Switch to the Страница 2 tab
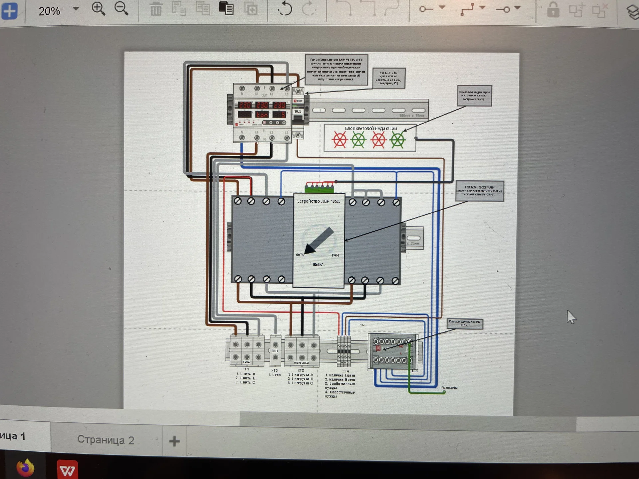 point(106,440)
